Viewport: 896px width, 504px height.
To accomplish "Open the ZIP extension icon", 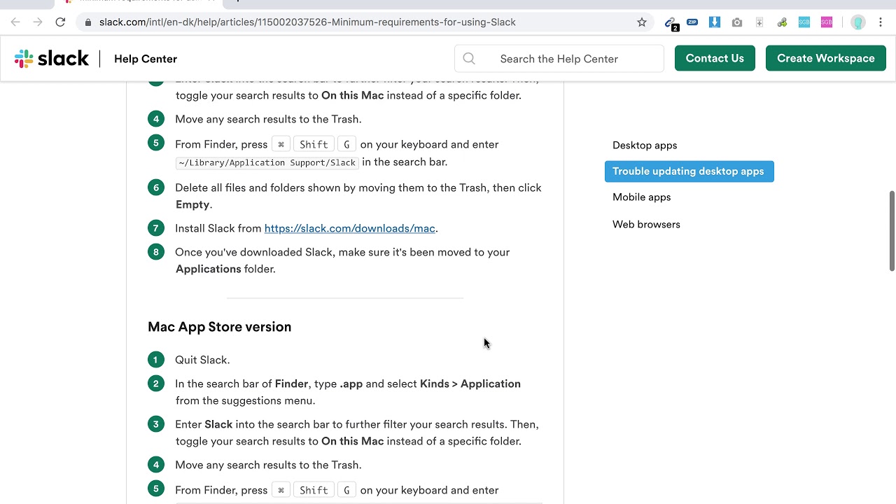I will coord(692,22).
